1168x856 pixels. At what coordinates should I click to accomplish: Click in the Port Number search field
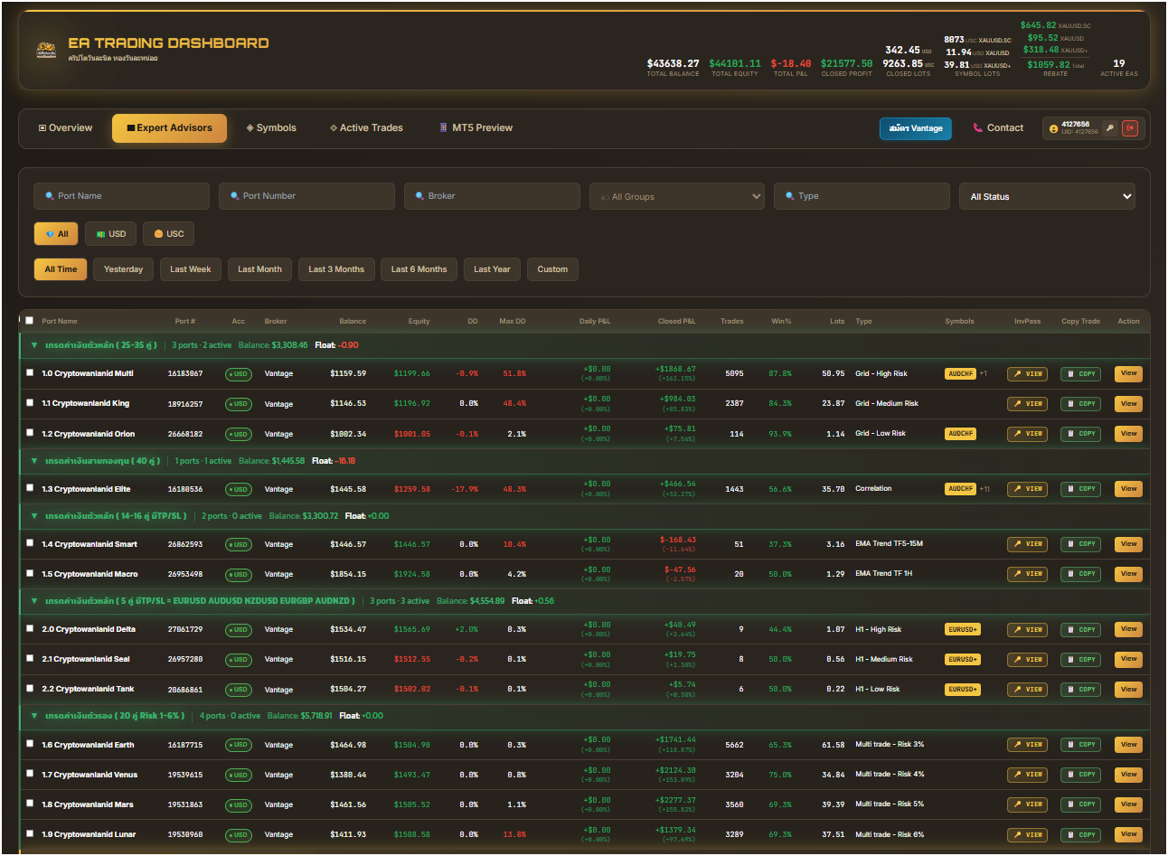pos(306,196)
